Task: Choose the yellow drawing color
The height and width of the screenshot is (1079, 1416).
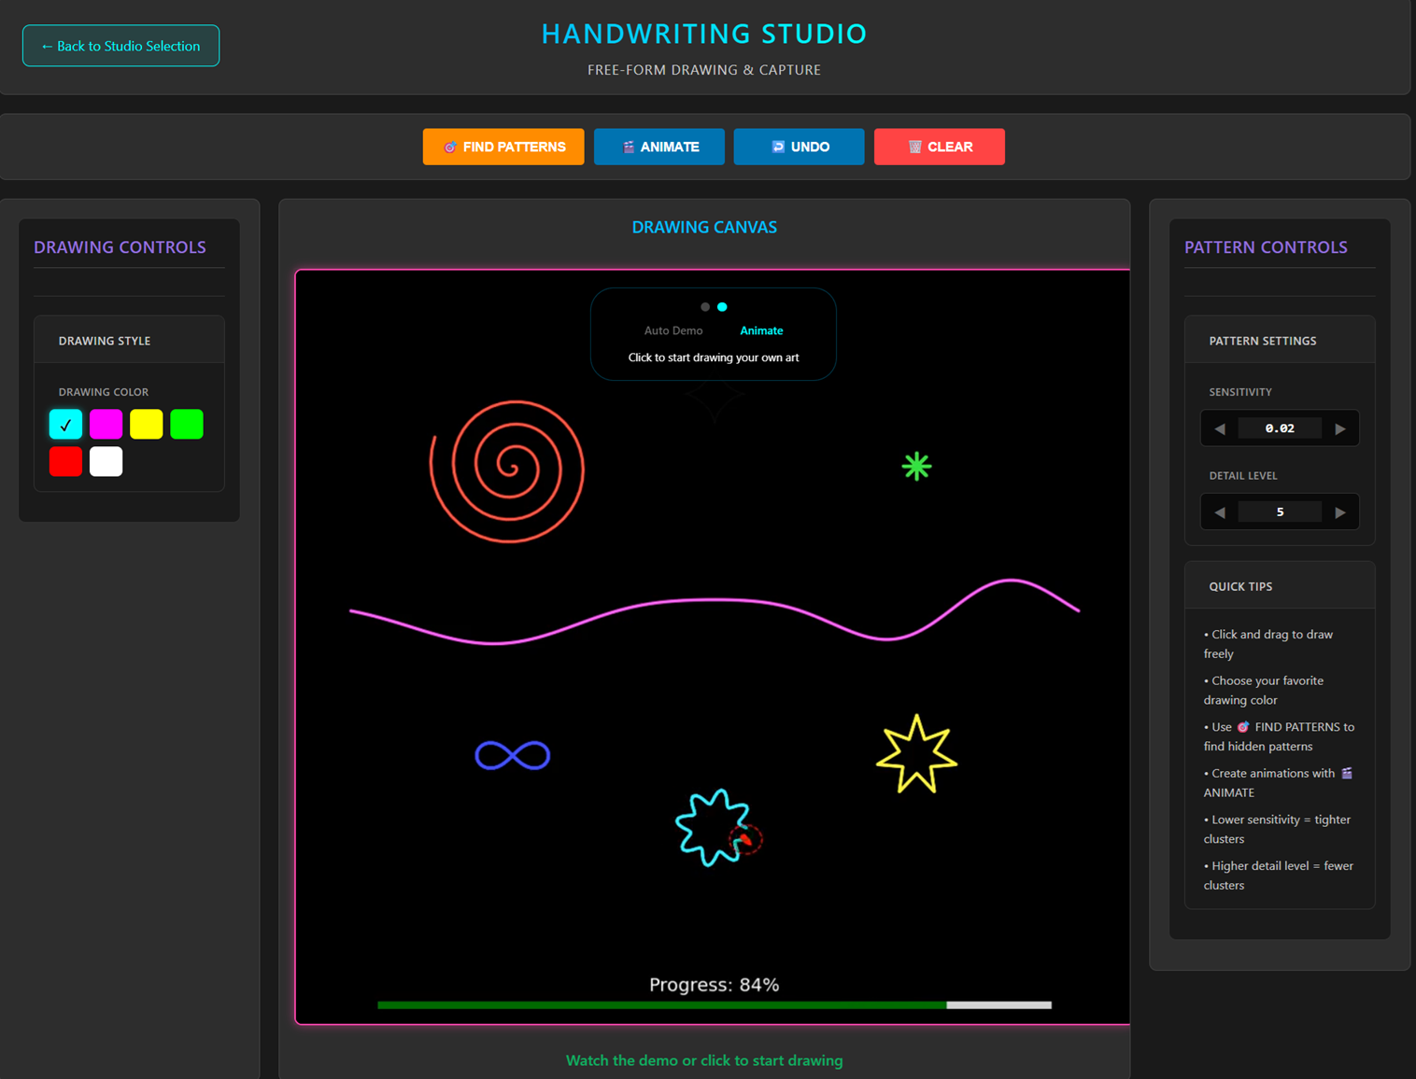Action: [147, 425]
